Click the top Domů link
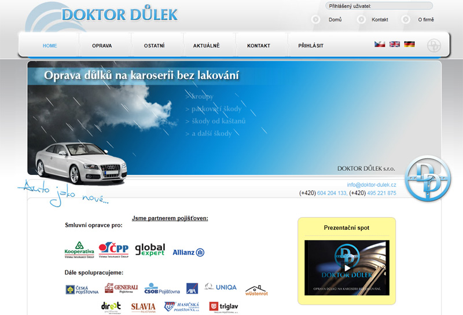This screenshot has height=315, width=463. pos(335,20)
